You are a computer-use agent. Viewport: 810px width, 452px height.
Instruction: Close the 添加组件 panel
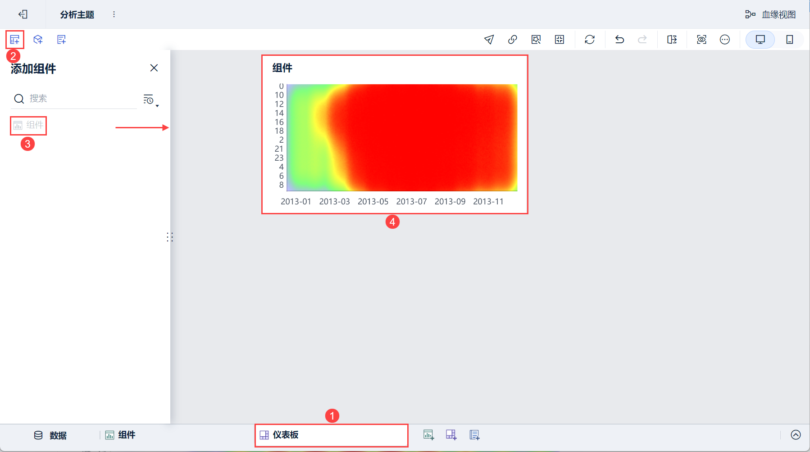(x=154, y=68)
